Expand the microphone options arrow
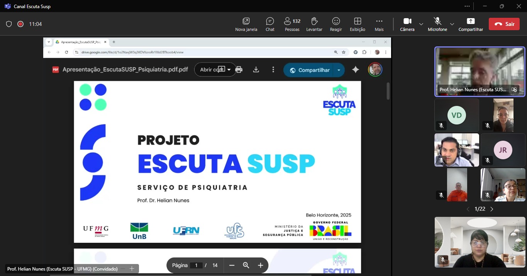This screenshot has width=527, height=276. [452, 24]
